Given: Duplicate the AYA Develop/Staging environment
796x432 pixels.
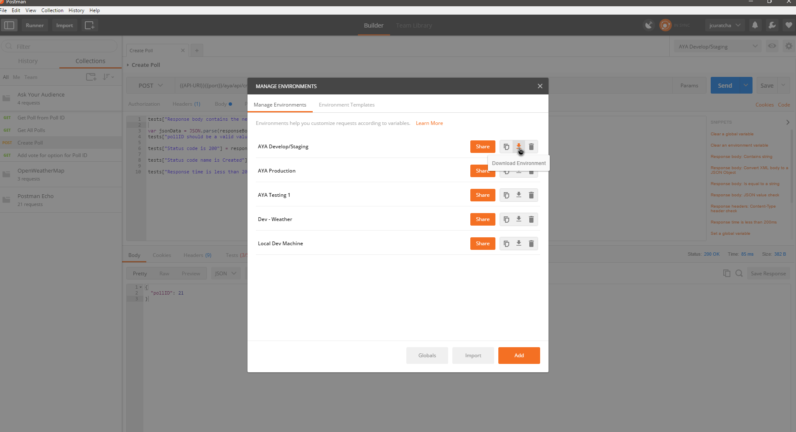Looking at the screenshot, I should click(x=506, y=147).
